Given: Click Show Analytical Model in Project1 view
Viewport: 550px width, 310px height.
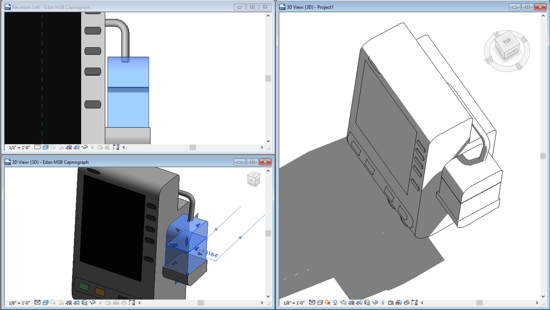Looking at the screenshot, I should (399, 303).
